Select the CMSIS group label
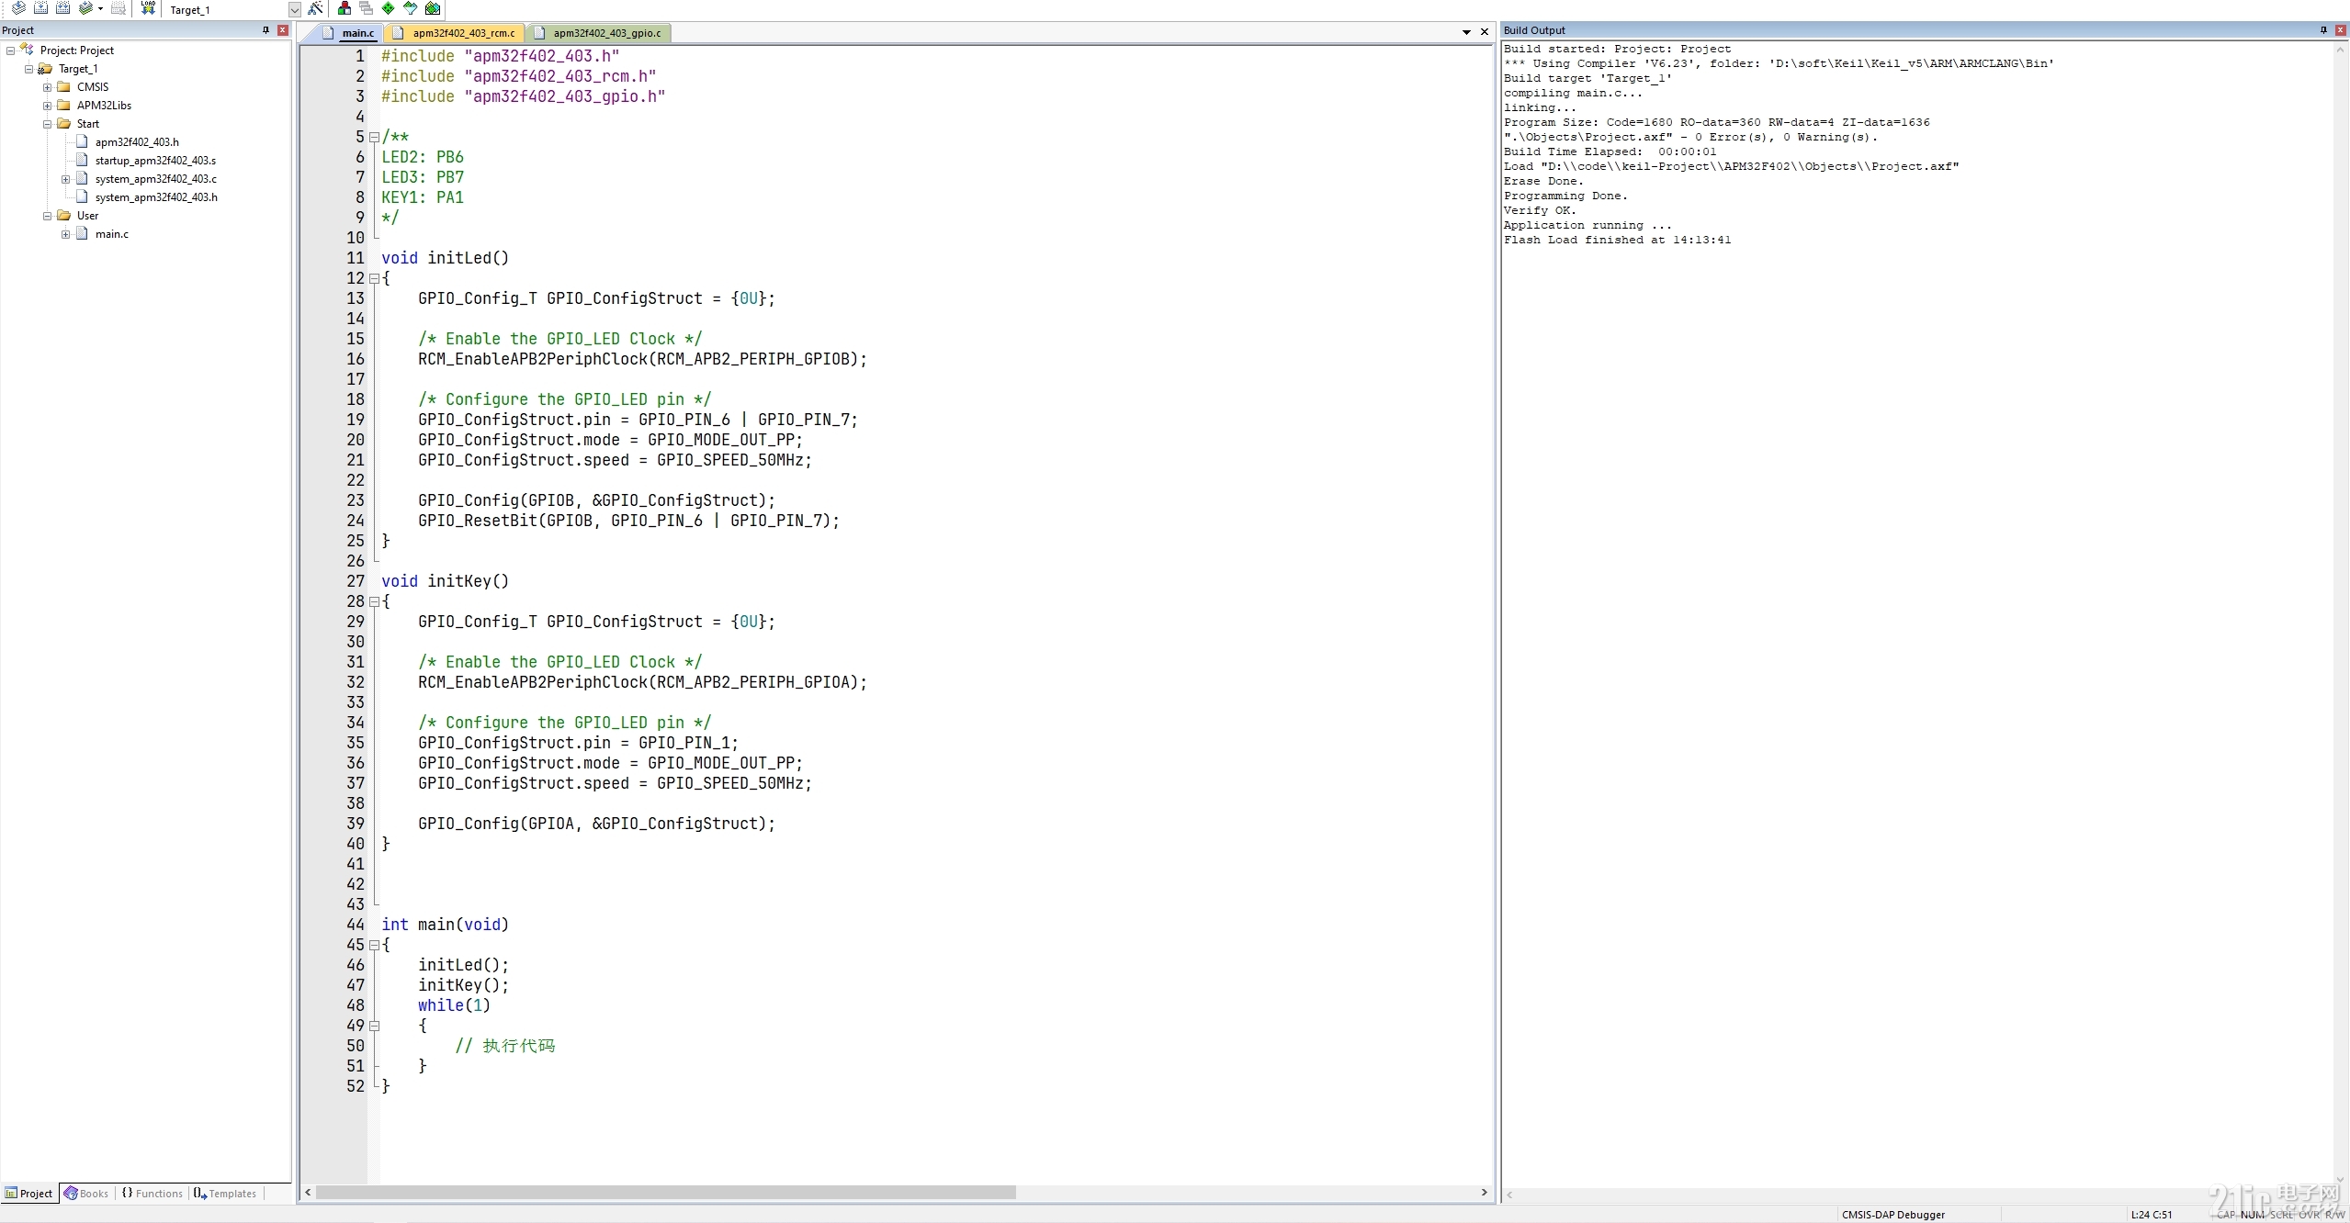The width and height of the screenshot is (2350, 1223). click(93, 87)
